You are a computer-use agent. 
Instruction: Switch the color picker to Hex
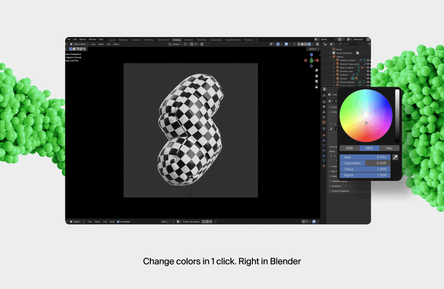(389, 148)
